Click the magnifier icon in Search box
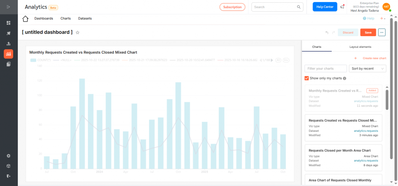 [x=298, y=7]
